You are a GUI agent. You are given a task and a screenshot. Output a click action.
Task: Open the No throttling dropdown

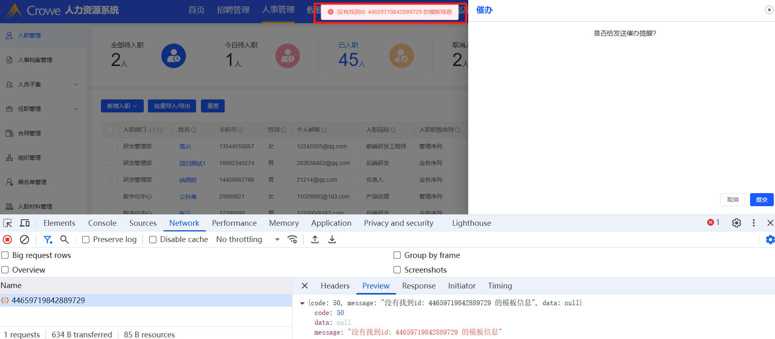coord(248,240)
